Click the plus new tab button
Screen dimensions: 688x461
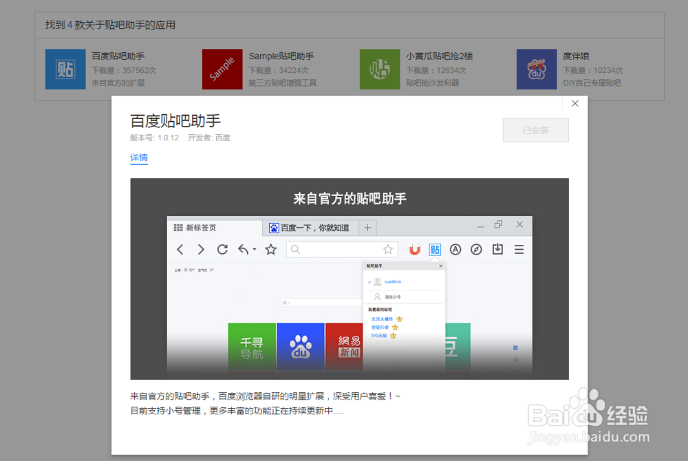click(367, 228)
